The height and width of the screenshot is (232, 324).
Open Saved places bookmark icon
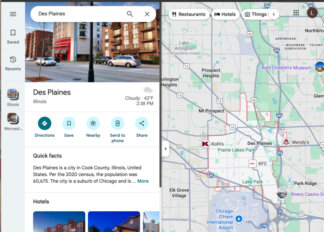tap(13, 32)
